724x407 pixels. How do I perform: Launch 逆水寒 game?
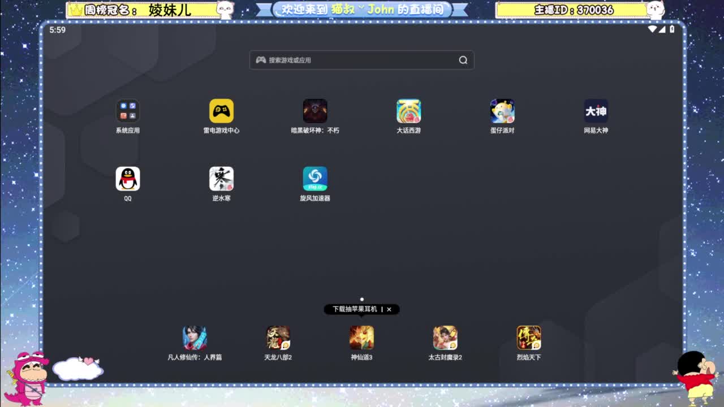coord(221,179)
